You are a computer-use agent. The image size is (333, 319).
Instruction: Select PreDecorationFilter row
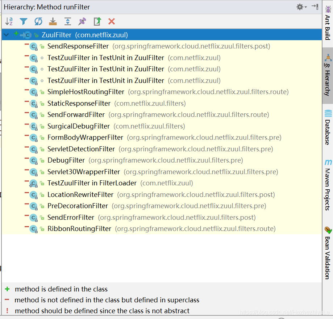(x=162, y=206)
